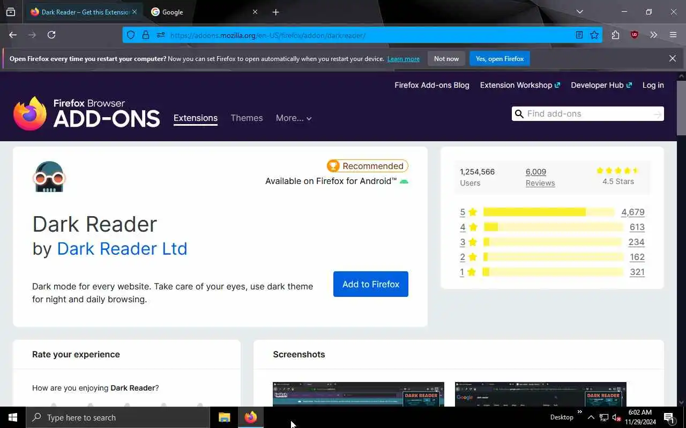The image size is (686, 428).
Task: Open Learn more link in notification
Action: 404,59
